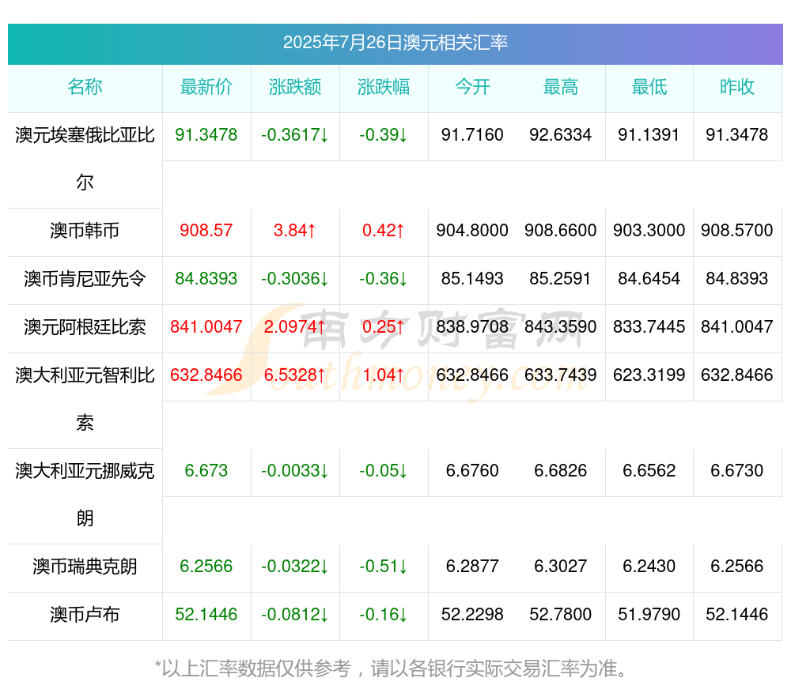Click the 最高 column header
791x693 pixels.
(x=561, y=87)
